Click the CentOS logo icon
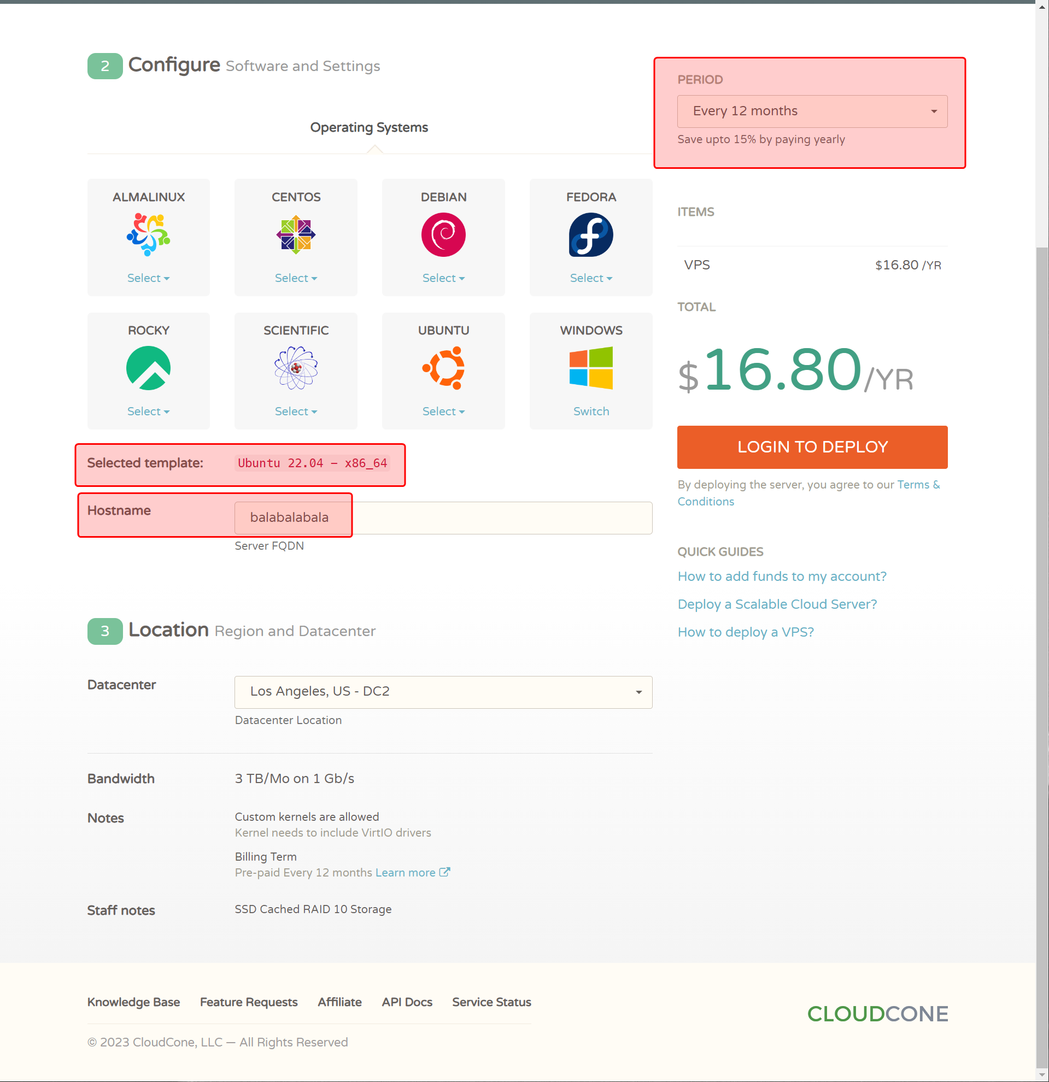The height and width of the screenshot is (1082, 1049). tap(295, 235)
